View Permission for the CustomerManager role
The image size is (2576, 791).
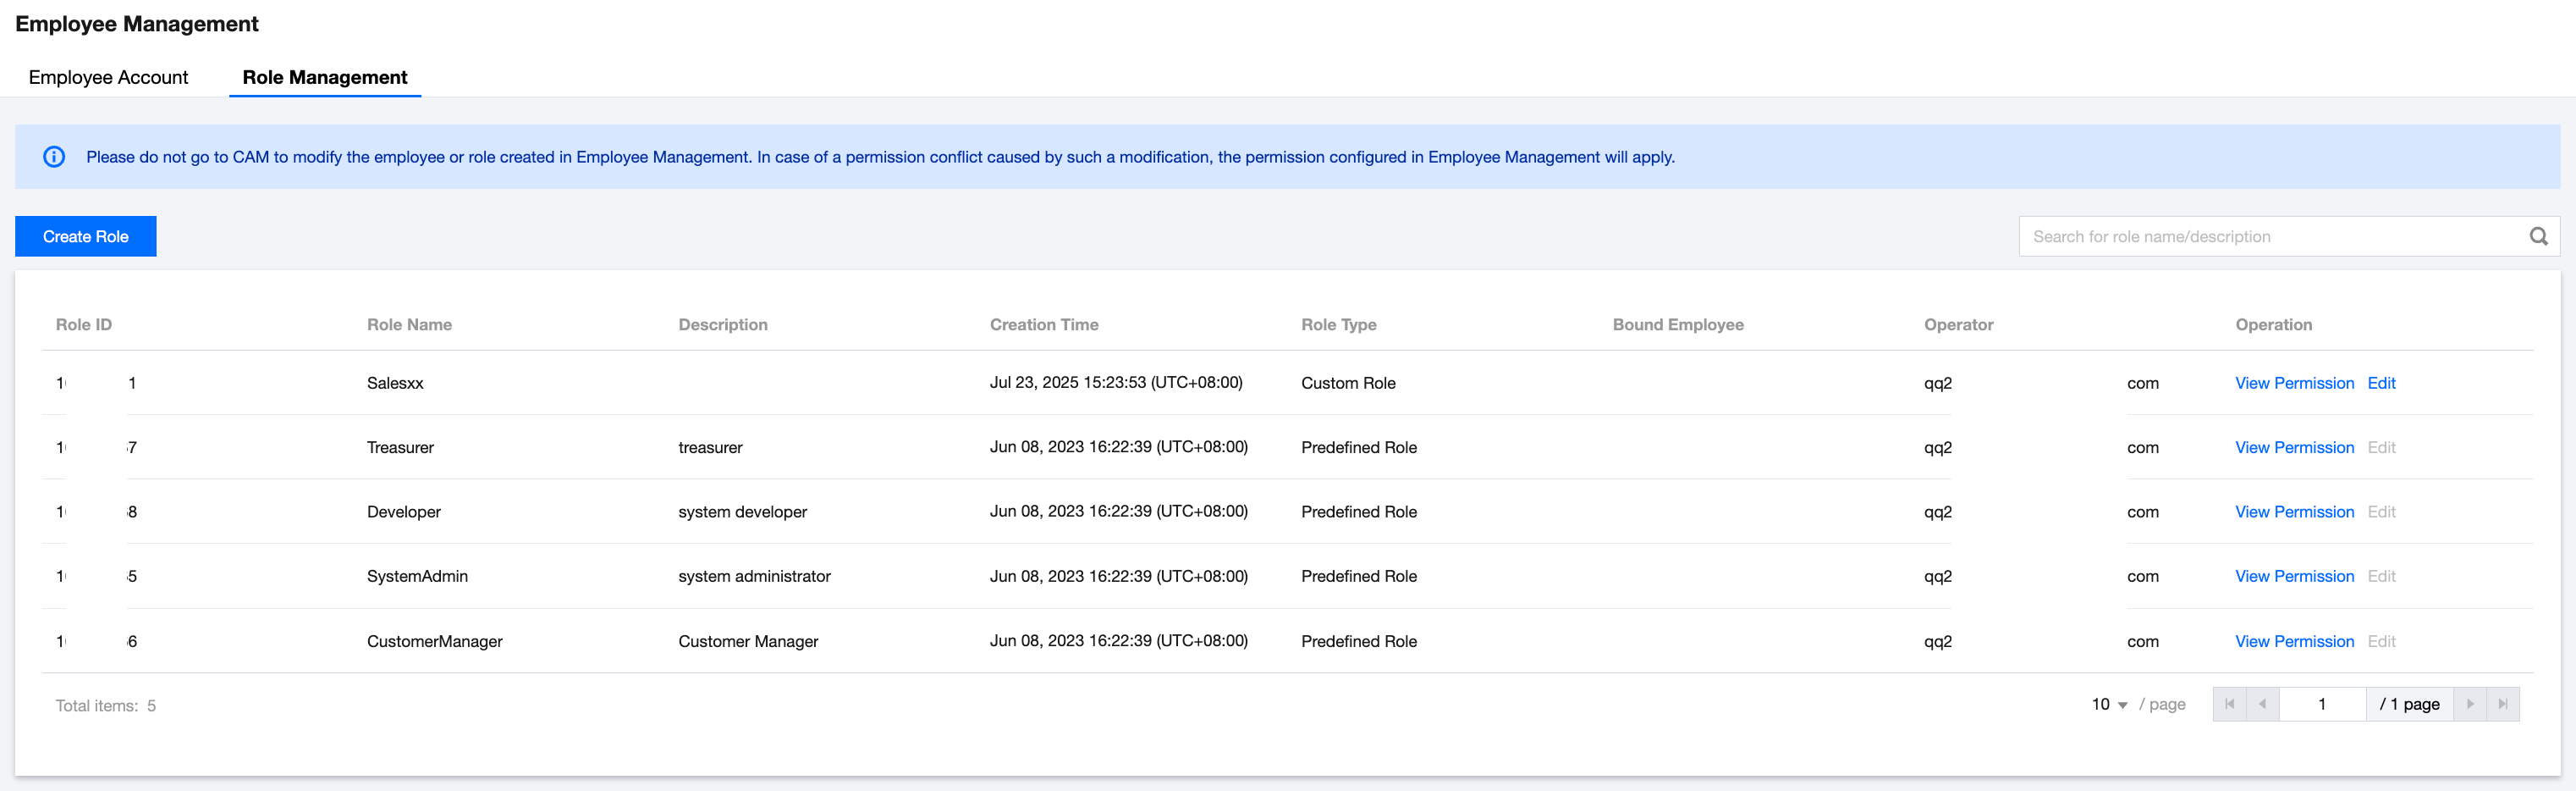point(2294,641)
